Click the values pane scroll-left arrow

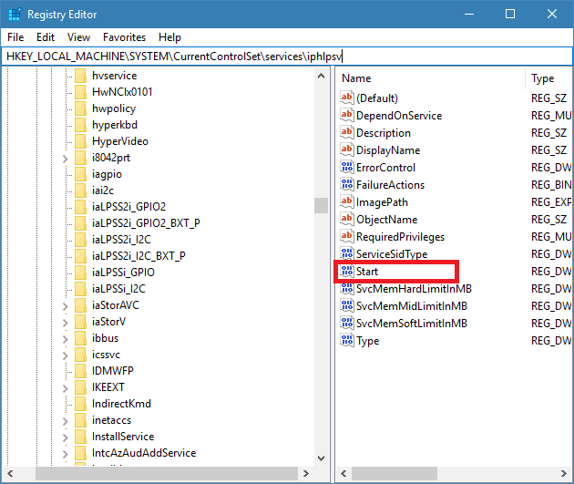pyautogui.click(x=343, y=473)
